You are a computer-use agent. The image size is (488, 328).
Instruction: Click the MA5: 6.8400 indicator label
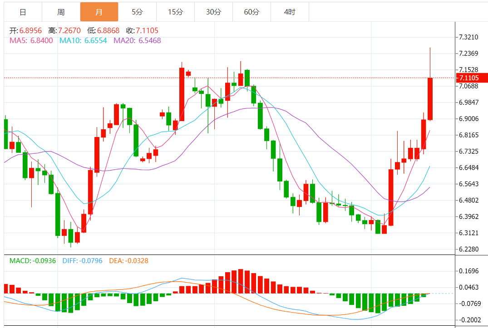[x=31, y=40]
